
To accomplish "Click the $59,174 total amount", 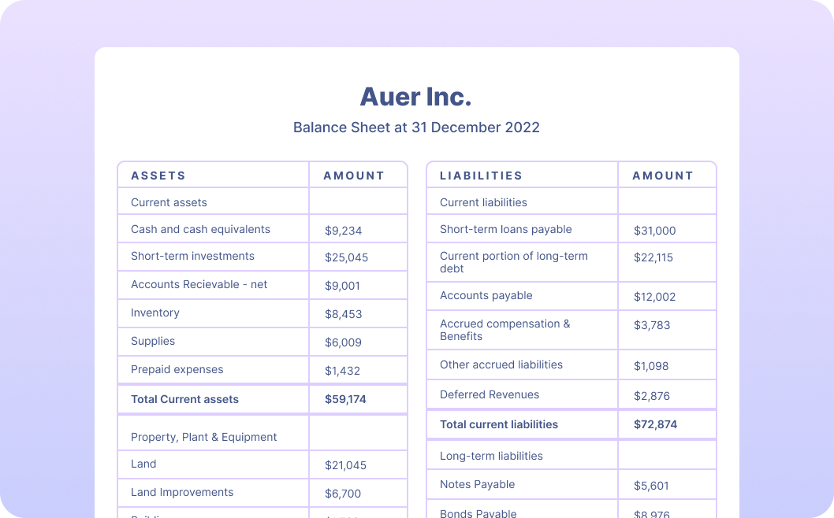I will (x=345, y=399).
